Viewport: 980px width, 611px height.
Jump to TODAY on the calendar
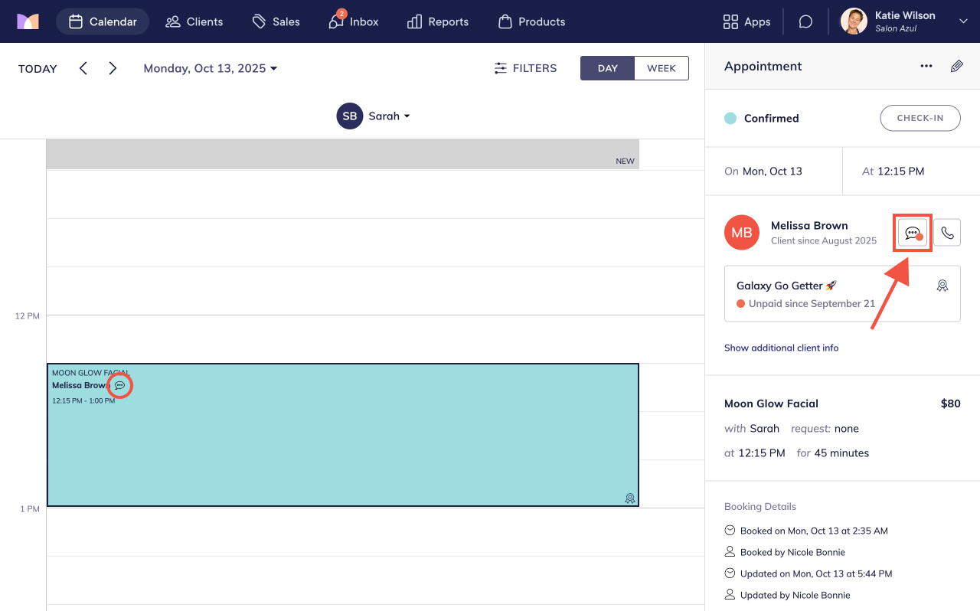tap(38, 69)
